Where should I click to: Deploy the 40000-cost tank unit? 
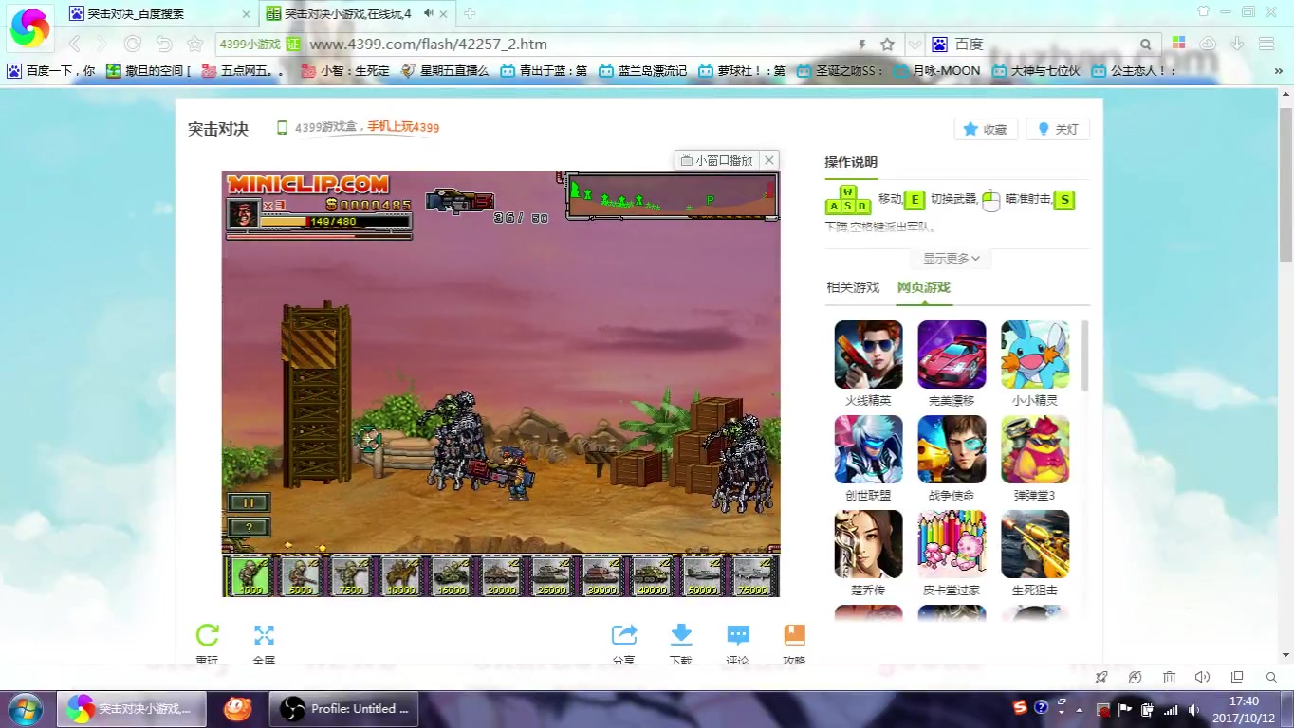click(652, 575)
